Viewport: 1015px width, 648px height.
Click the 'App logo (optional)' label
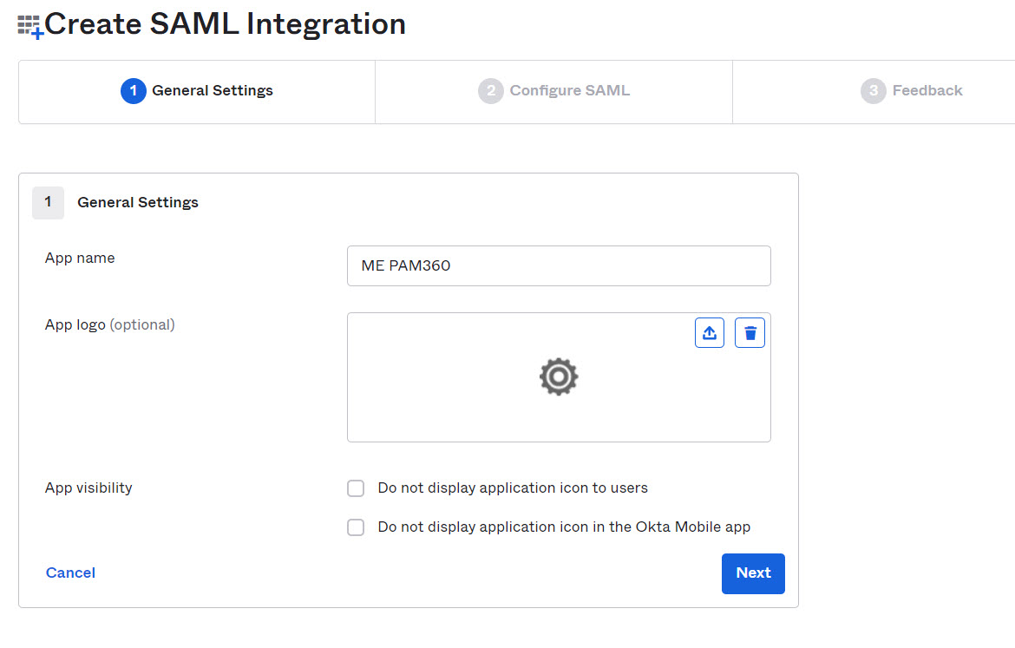click(x=110, y=324)
